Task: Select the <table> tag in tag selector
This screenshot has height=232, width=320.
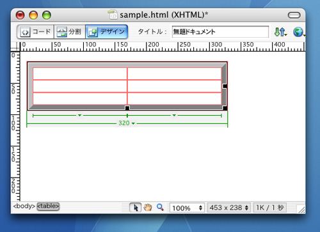Action: (x=48, y=206)
